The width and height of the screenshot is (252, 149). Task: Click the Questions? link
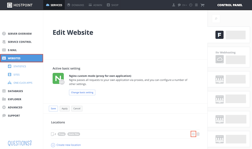point(20,143)
